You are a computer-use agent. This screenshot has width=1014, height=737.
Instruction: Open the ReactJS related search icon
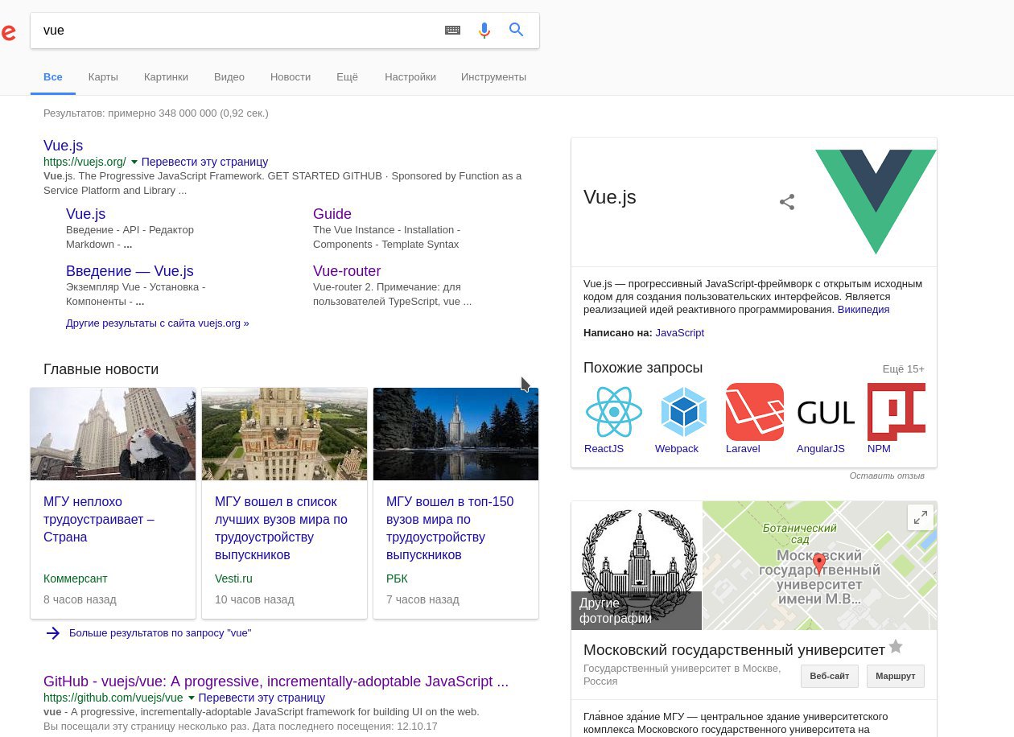[613, 412]
